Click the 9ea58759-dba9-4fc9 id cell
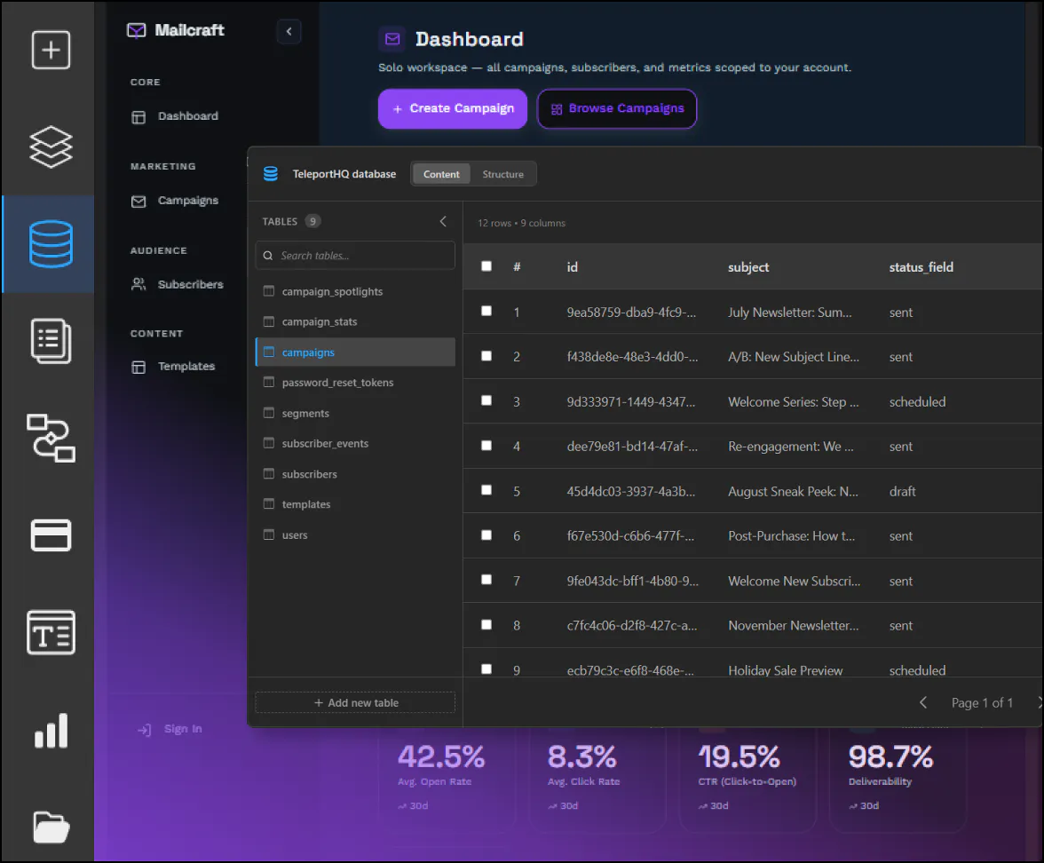The width and height of the screenshot is (1044, 863). [x=631, y=313]
